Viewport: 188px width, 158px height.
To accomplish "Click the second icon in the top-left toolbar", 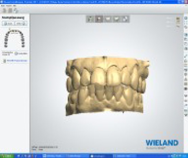I will click(x=10, y=11).
